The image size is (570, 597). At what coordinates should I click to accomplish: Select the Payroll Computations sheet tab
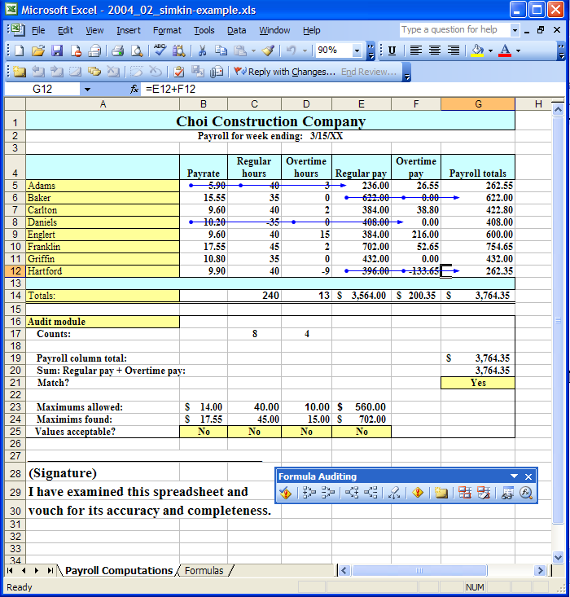pyautogui.click(x=119, y=570)
